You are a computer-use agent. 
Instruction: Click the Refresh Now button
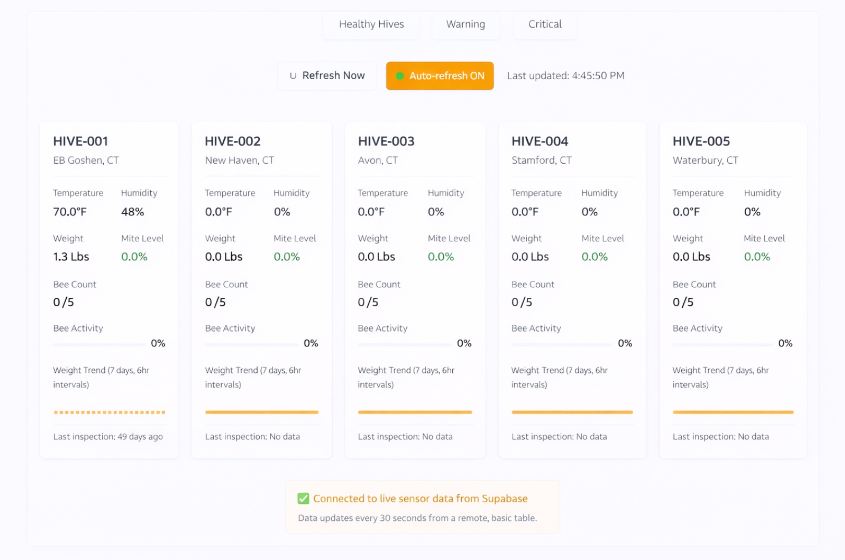click(327, 76)
